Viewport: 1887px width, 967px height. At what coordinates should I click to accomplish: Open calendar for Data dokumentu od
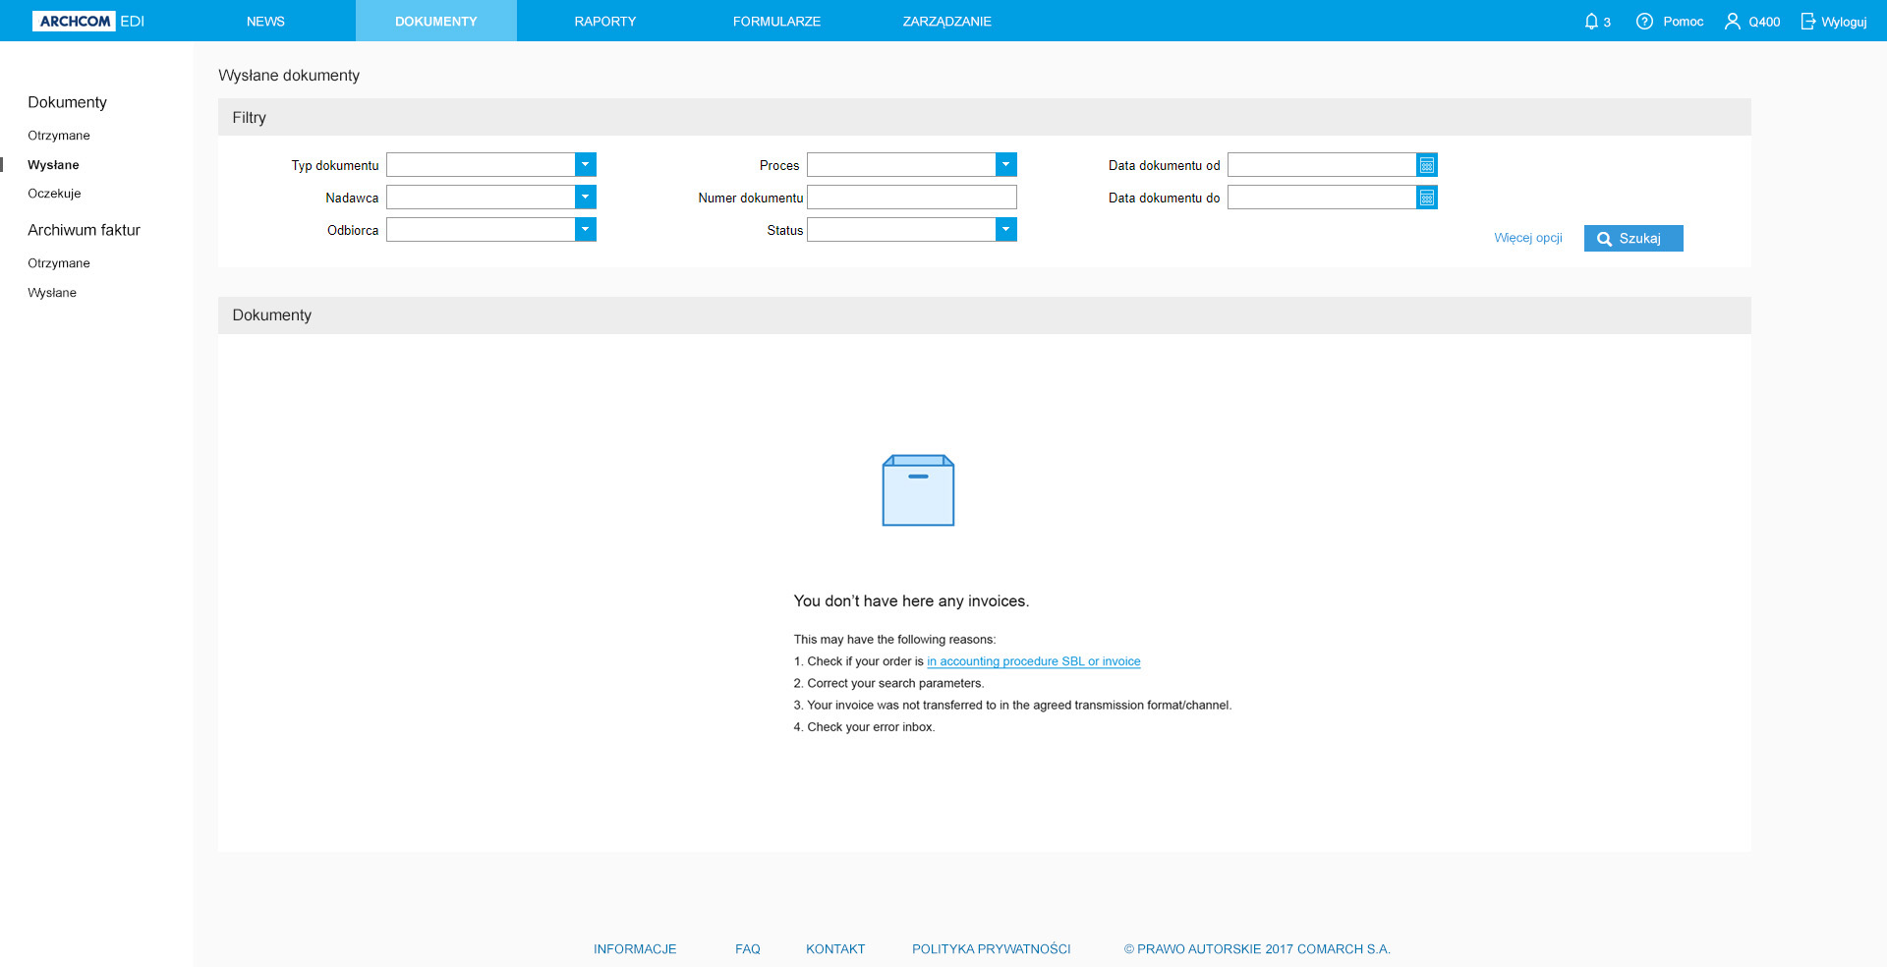coord(1427,165)
